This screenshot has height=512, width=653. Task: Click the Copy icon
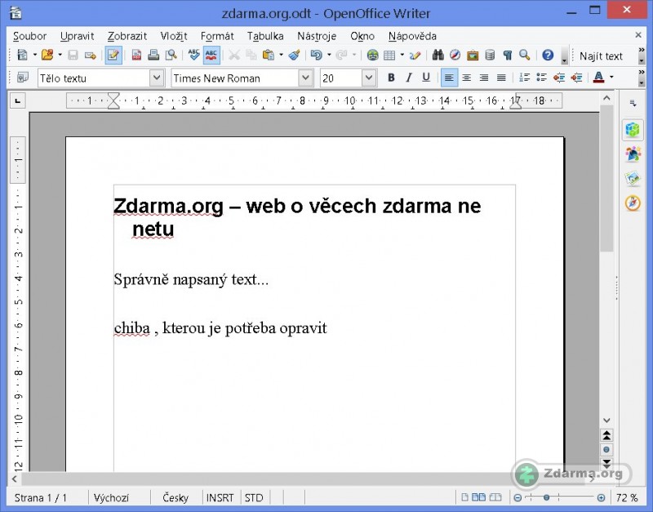251,55
